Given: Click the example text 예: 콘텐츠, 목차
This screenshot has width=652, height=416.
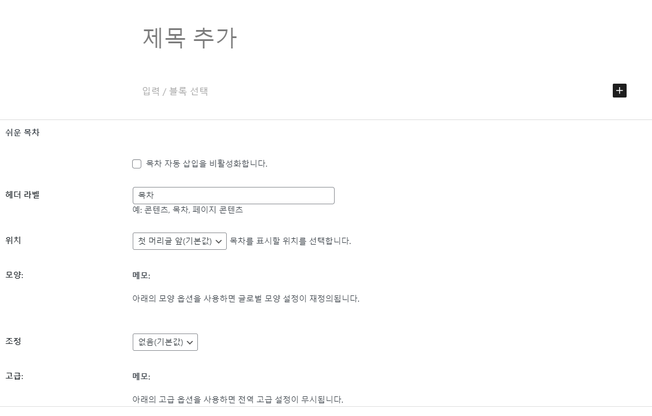Looking at the screenshot, I should click(x=189, y=210).
